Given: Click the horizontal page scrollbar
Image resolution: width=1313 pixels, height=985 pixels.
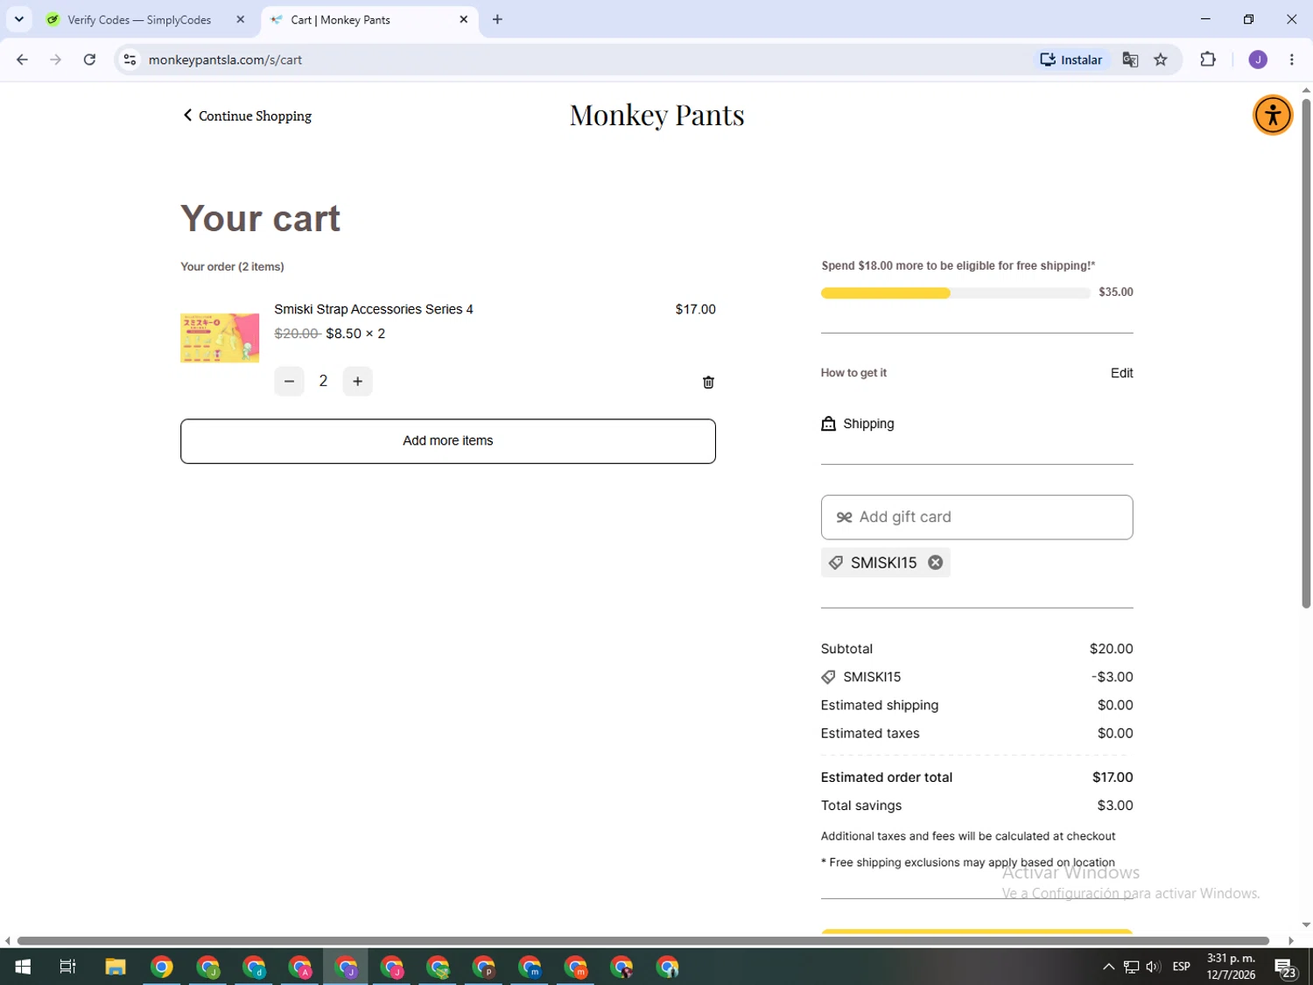Looking at the screenshot, I should 643,941.
